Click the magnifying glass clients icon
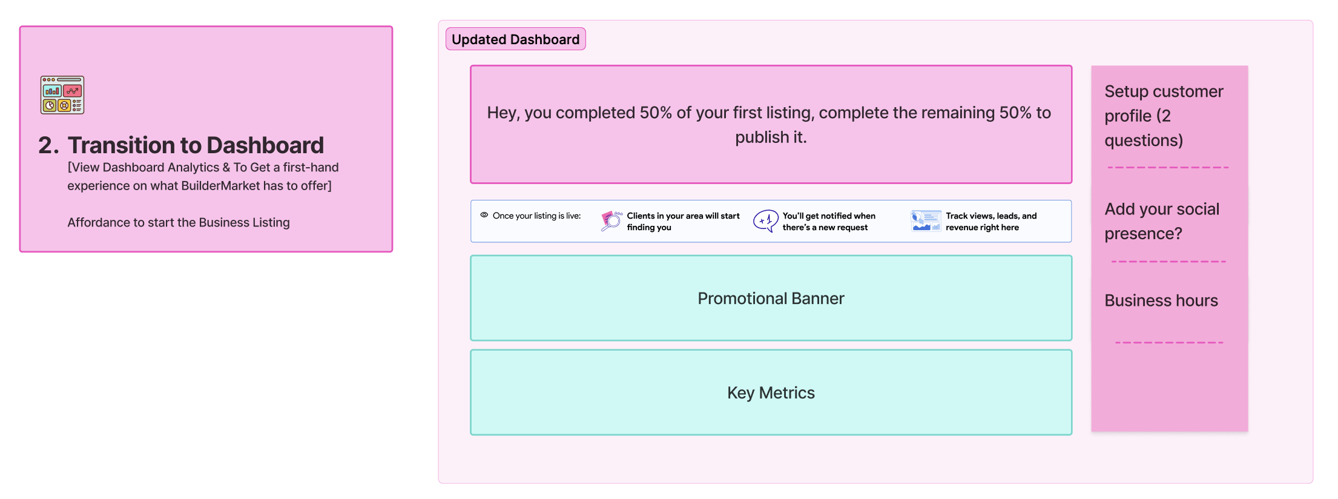Viewport: 1338px width, 499px height. 611,221
